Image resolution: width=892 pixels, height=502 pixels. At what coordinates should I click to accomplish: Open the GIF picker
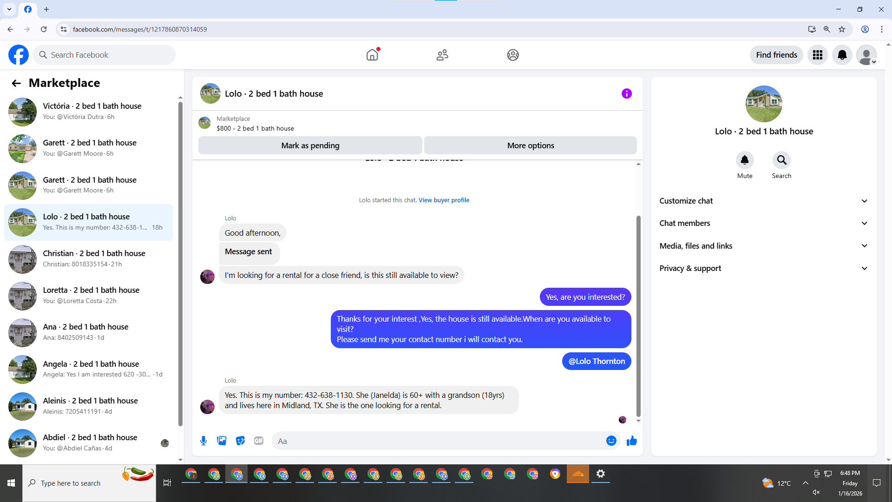click(x=259, y=441)
